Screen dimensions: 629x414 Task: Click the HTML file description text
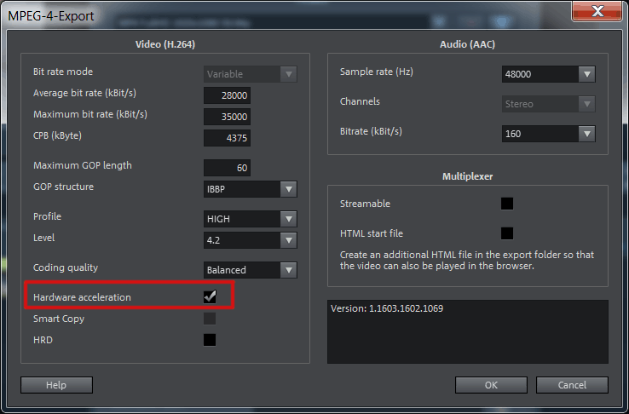pos(467,260)
